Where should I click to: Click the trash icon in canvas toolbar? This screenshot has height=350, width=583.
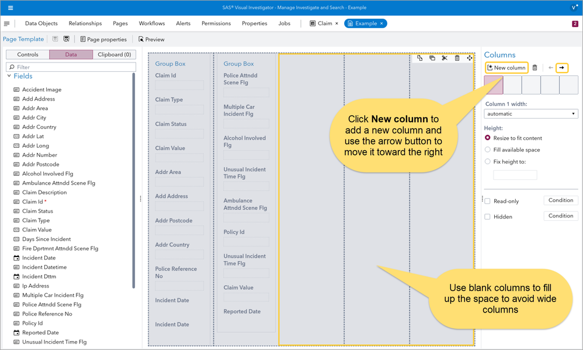coord(457,58)
